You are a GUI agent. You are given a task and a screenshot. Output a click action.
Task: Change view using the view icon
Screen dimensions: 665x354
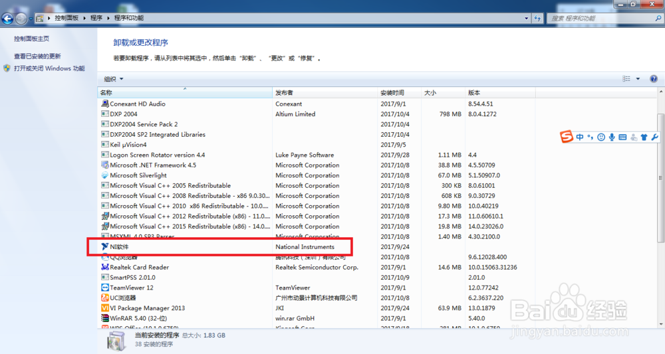coord(626,79)
